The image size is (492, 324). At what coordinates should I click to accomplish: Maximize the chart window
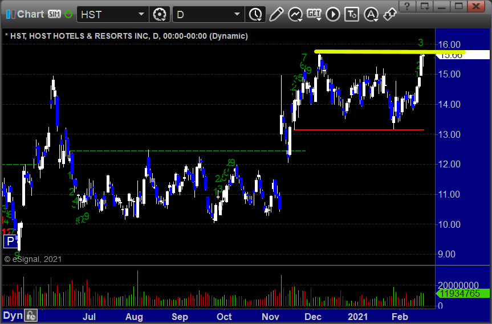(458, 6)
